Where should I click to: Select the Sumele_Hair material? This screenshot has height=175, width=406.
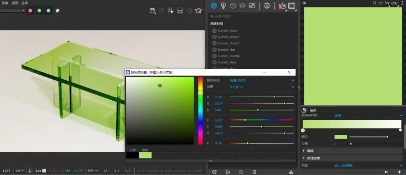[224, 50]
